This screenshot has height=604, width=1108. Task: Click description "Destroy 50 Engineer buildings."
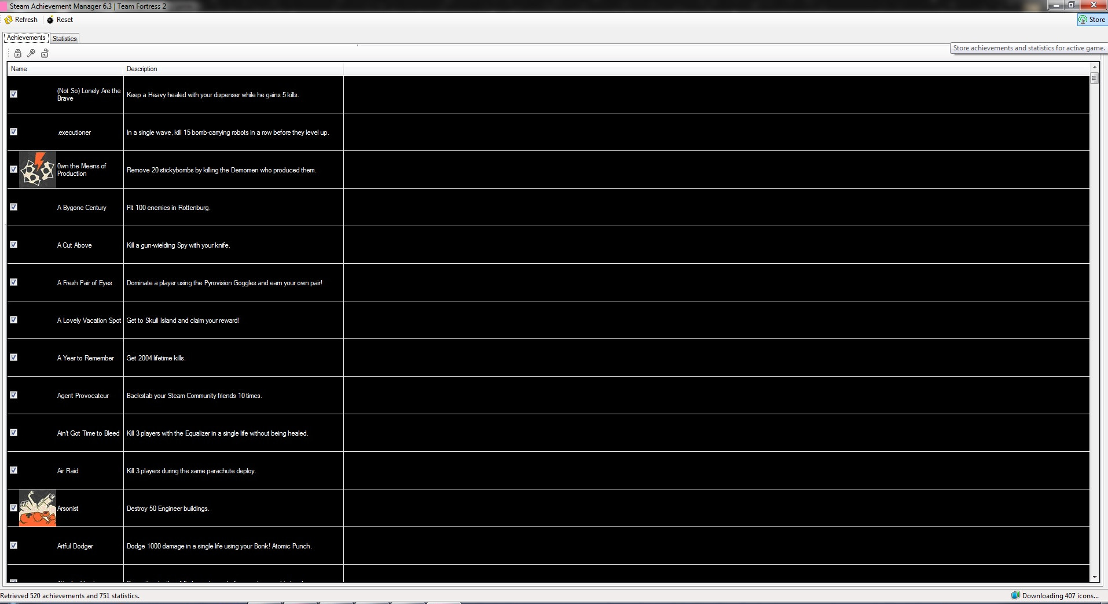pos(168,509)
